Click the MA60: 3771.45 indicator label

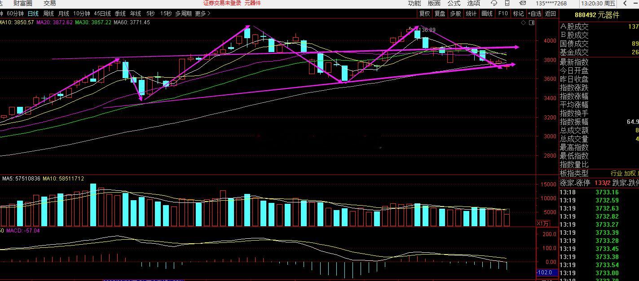point(132,22)
